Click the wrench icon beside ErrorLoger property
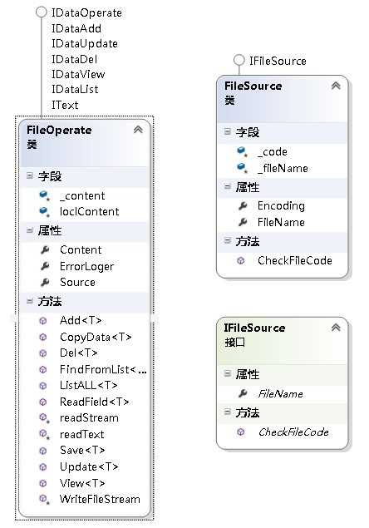 44,266
